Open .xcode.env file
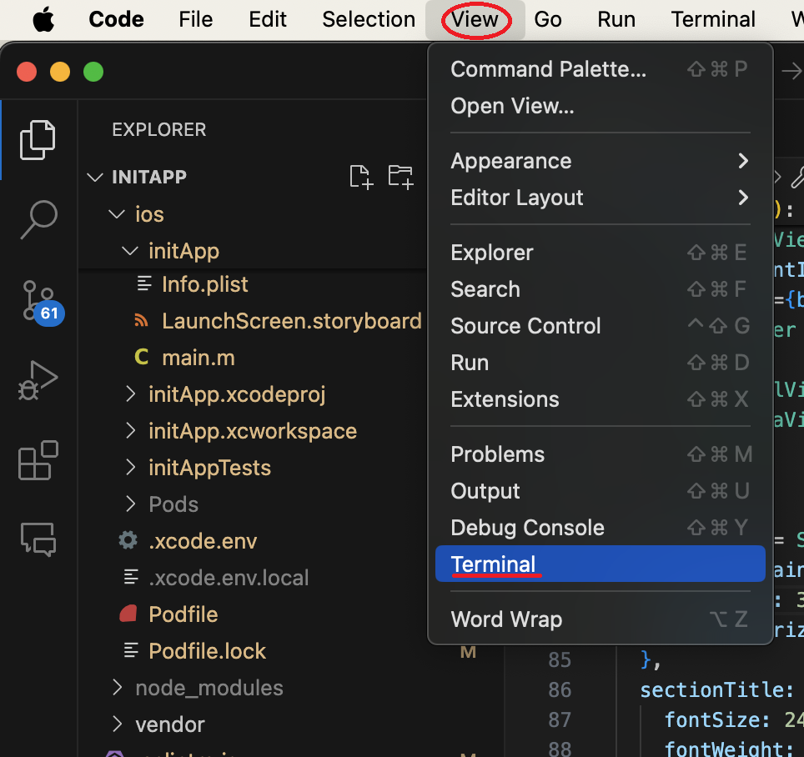This screenshot has width=804, height=757. (203, 541)
